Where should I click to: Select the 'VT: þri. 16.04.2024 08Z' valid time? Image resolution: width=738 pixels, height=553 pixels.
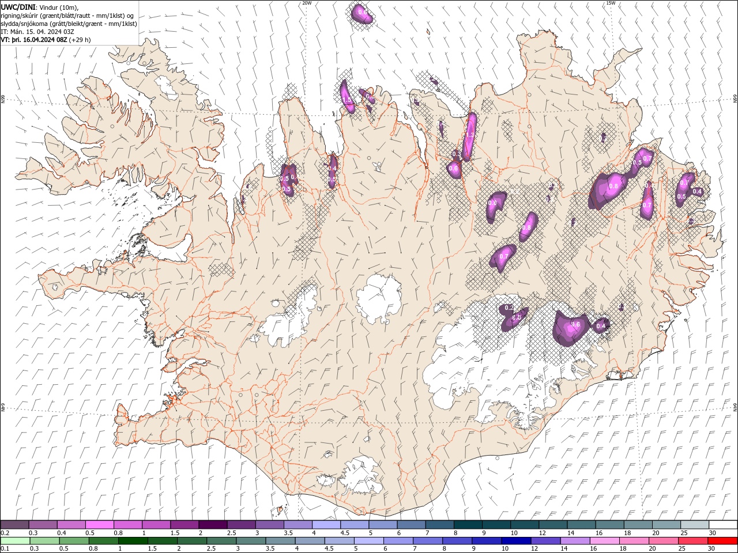(35, 40)
